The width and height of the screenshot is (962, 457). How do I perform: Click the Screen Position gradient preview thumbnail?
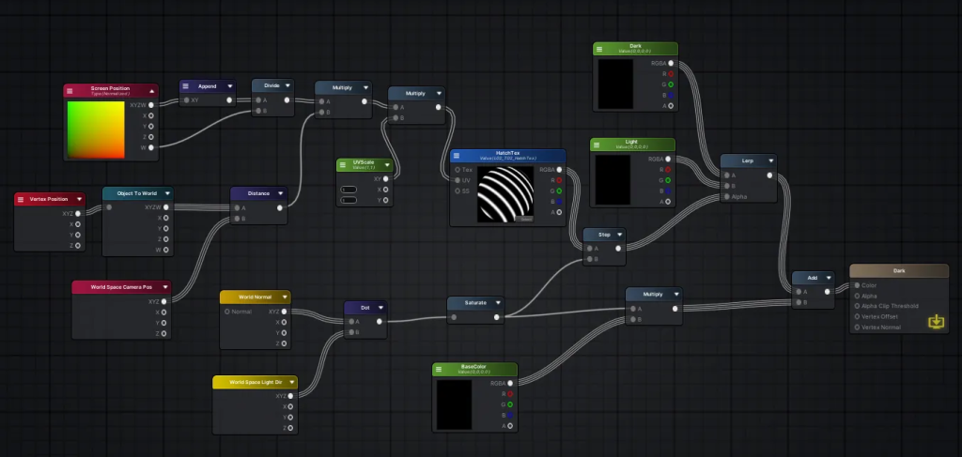pos(96,129)
